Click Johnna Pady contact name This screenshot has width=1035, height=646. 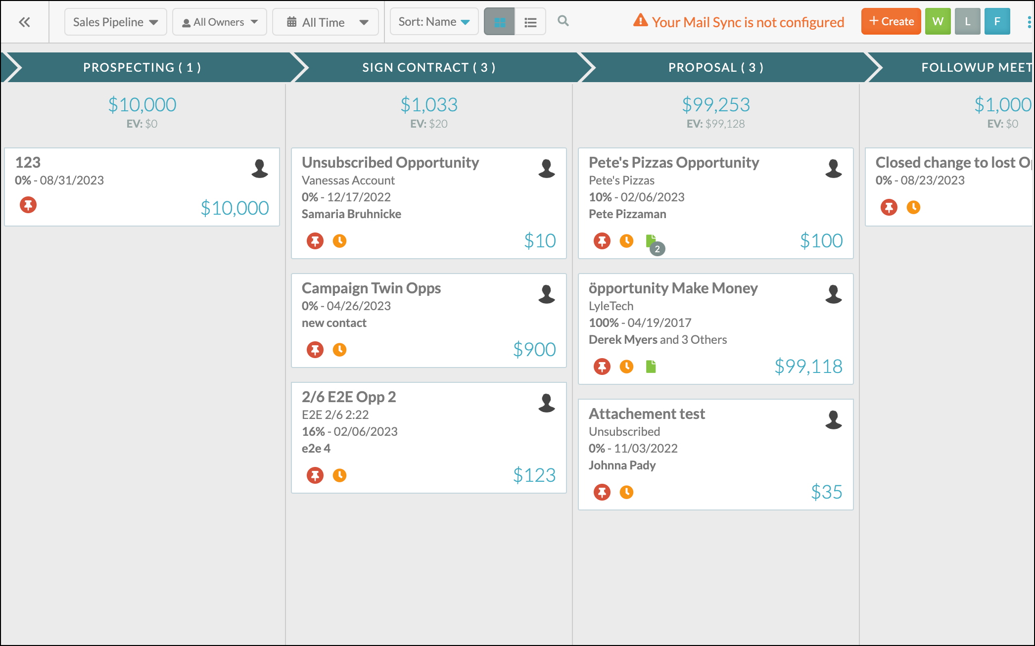click(622, 465)
